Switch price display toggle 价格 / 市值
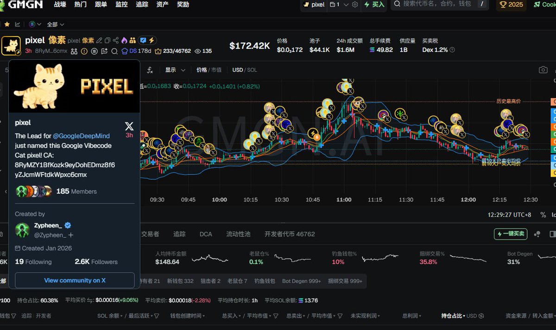Image resolution: width=556 pixels, height=330 pixels. pyautogui.click(x=209, y=70)
